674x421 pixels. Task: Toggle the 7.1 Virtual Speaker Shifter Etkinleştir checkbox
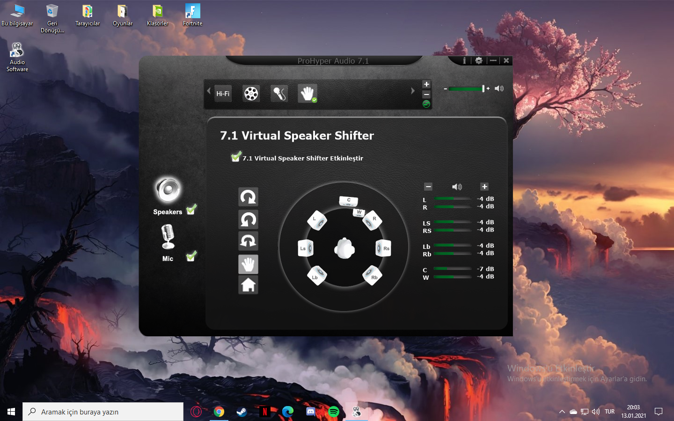click(x=236, y=156)
